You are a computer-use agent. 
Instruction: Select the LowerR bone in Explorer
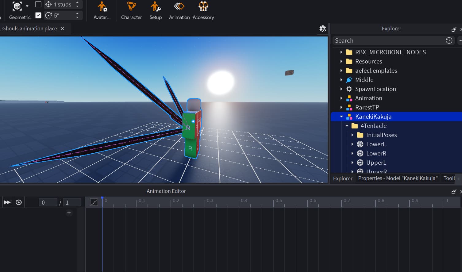pos(376,153)
